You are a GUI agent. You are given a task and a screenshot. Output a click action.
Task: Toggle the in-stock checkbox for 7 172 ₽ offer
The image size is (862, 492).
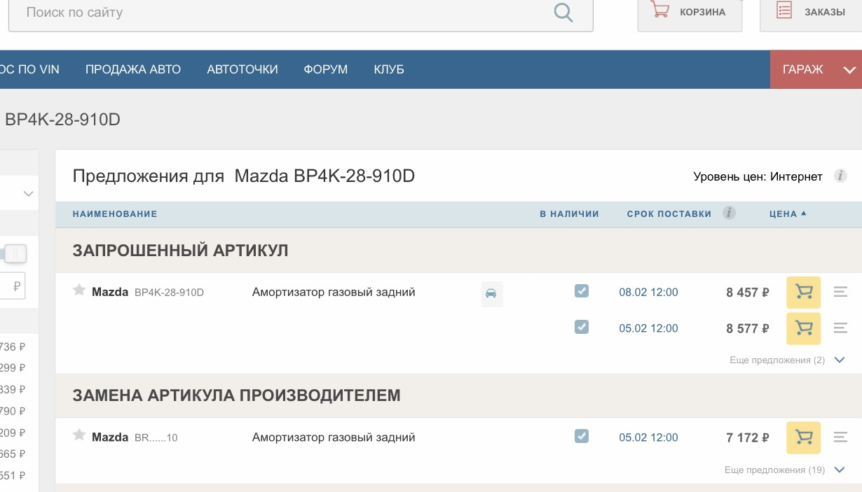coord(581,437)
